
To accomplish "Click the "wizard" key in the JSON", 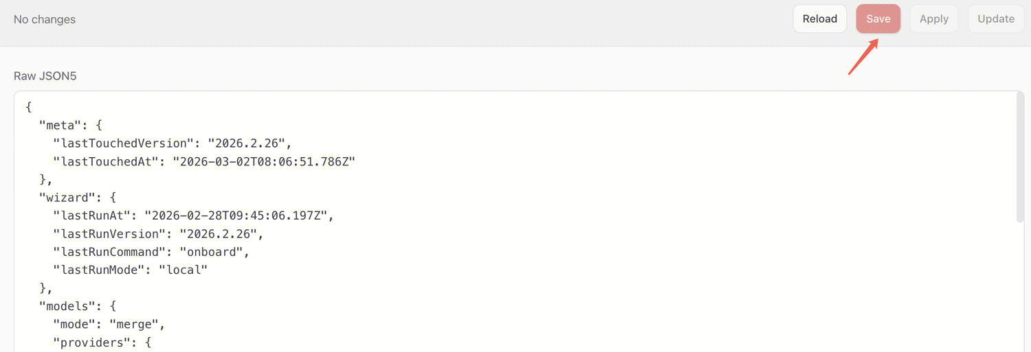I will (65, 198).
